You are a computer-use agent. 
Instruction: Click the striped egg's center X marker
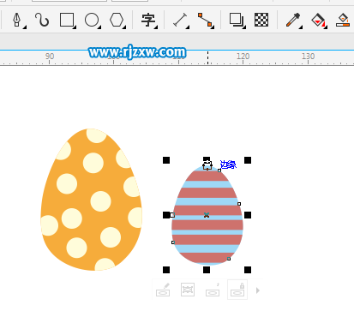[x=207, y=215]
